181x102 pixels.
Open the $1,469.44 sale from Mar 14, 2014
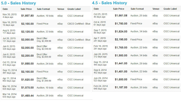27,96
